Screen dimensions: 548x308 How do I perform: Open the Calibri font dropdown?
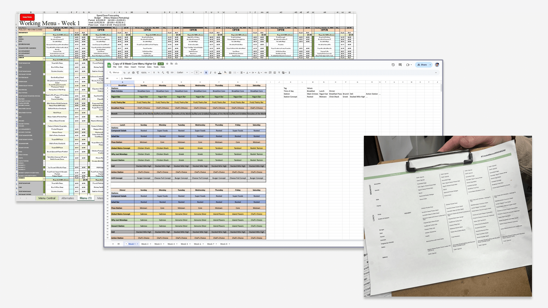click(x=182, y=73)
